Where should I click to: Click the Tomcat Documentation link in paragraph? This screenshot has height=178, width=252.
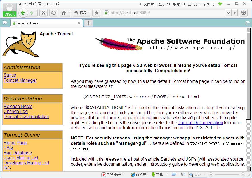pyautogui.click(x=200, y=122)
